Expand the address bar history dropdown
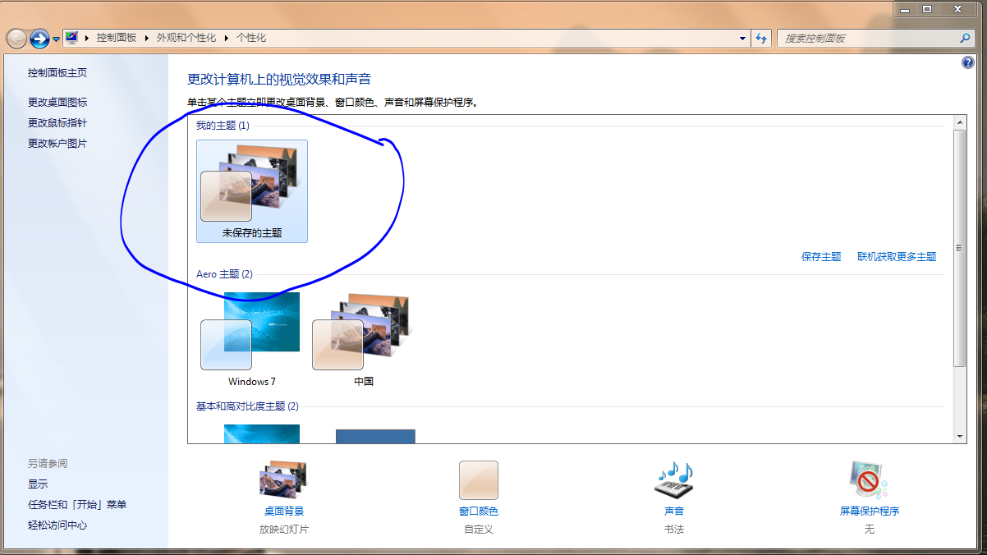This screenshot has width=987, height=555. (742, 39)
